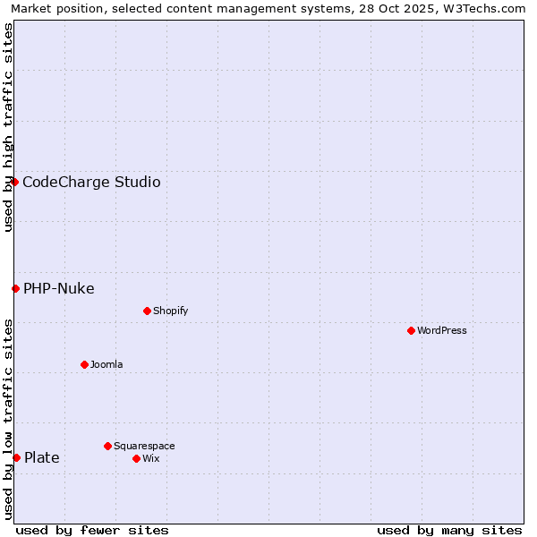This screenshot has width=537, height=537.
Task: Click the Wix text label
Action: click(x=151, y=458)
